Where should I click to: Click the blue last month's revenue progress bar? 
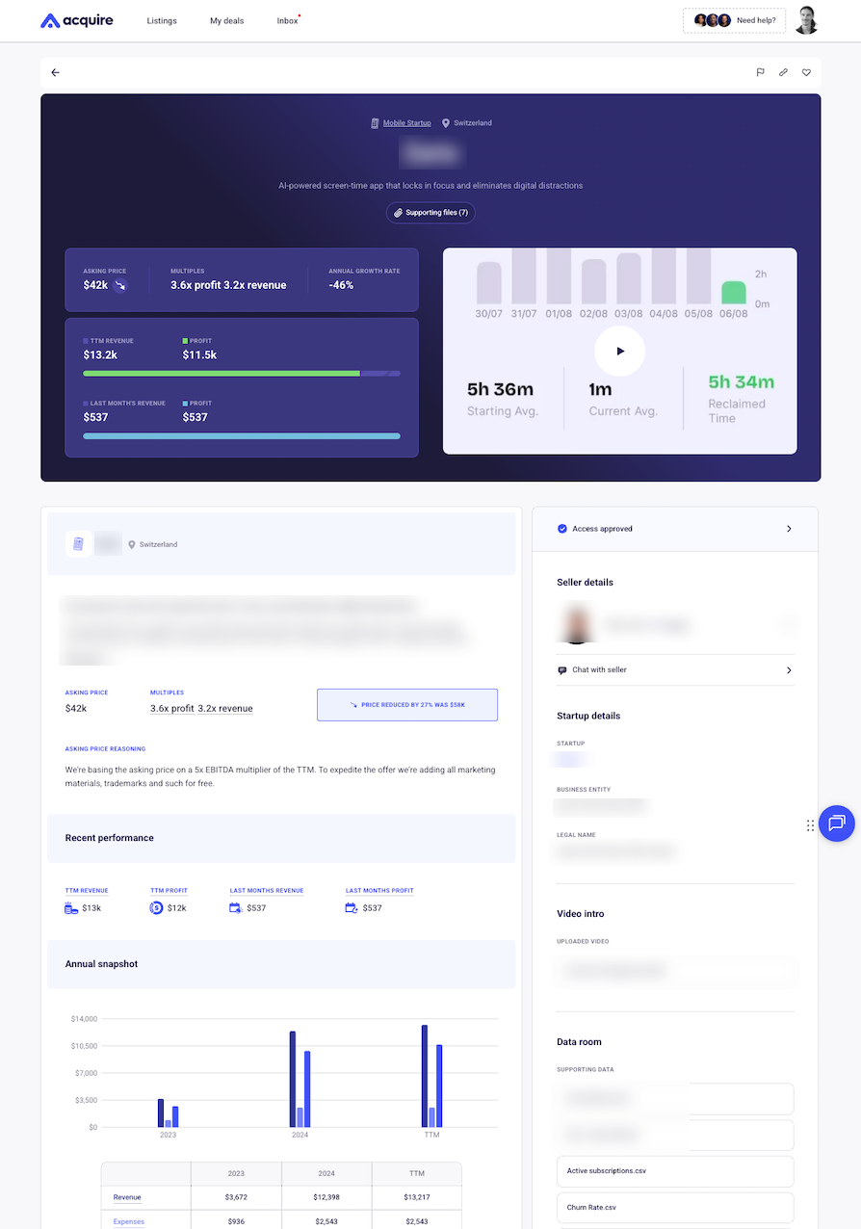[x=242, y=436]
